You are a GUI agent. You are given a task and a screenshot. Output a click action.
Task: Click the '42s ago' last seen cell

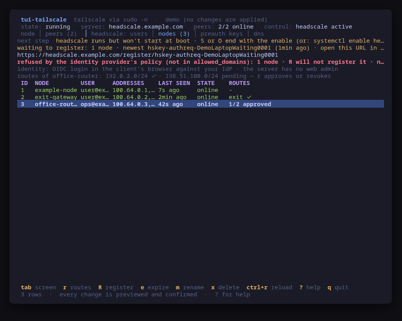click(170, 104)
